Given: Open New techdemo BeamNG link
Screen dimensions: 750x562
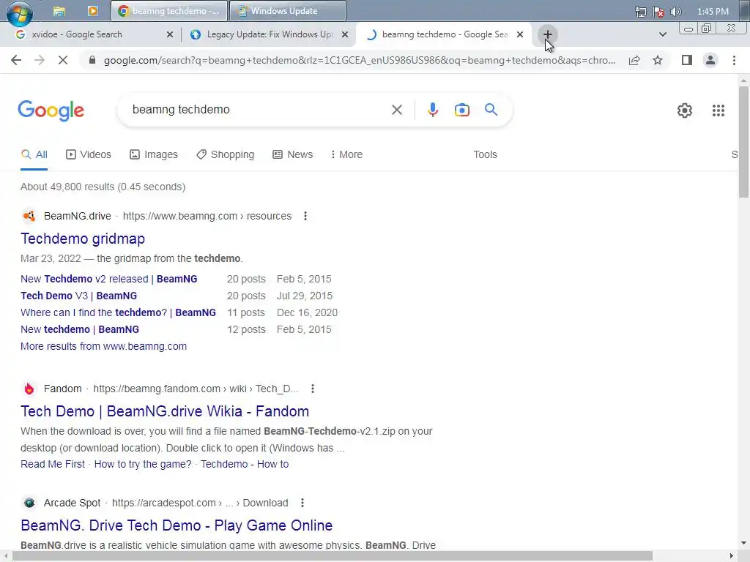Looking at the screenshot, I should click(80, 329).
